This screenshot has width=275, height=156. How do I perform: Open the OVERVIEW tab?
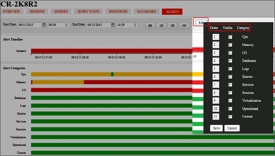click(11, 11)
